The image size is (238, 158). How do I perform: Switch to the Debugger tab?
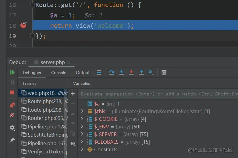[x=32, y=73]
